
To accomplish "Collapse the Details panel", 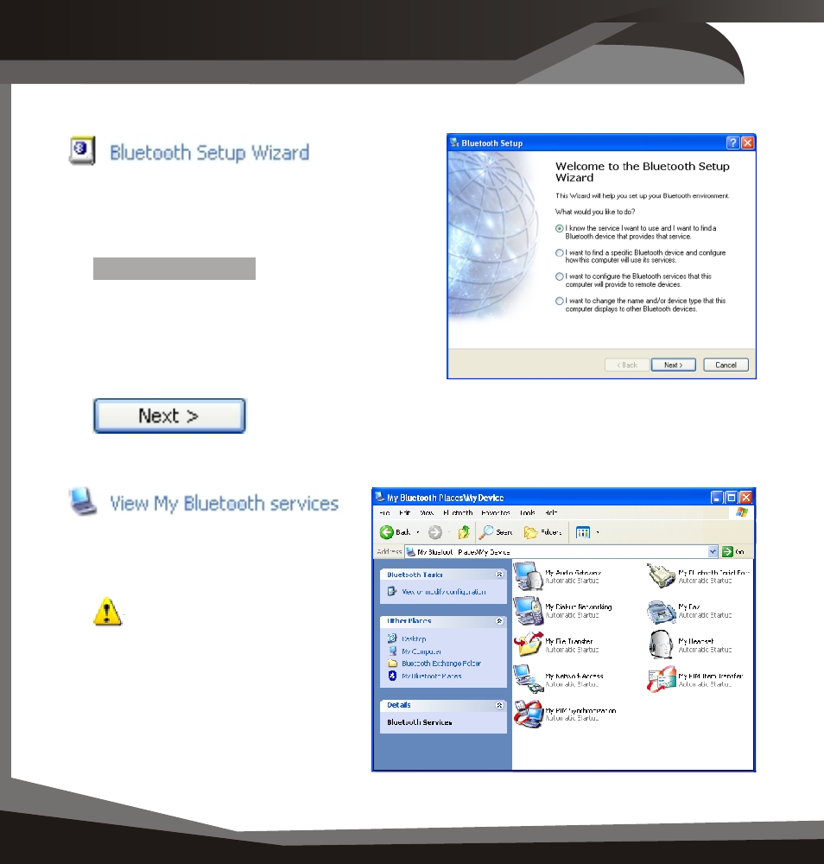I will coord(499,705).
